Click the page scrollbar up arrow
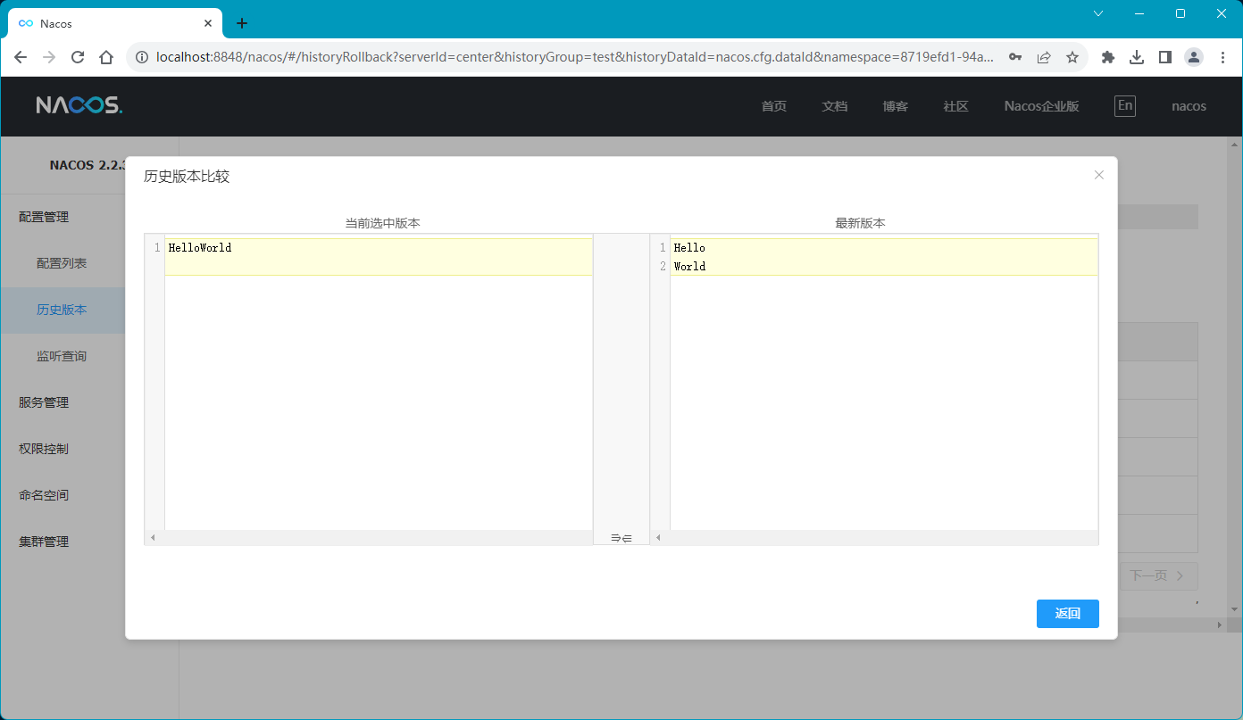Screen dimensions: 1243x720 pos(1235,143)
